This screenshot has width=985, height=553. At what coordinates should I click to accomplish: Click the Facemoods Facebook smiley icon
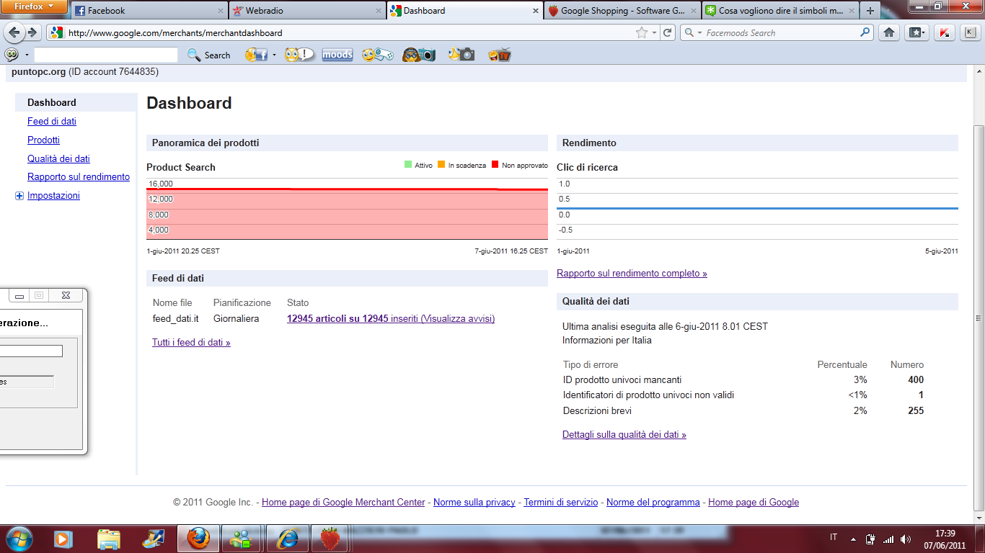[256, 55]
